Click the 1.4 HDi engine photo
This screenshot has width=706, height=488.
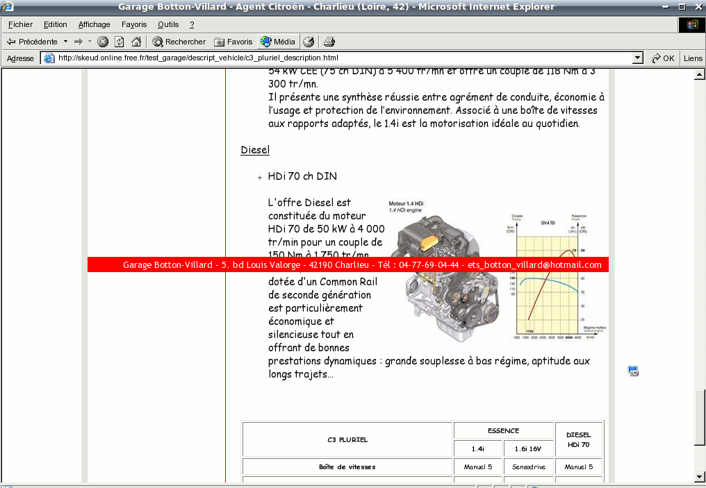click(x=443, y=278)
